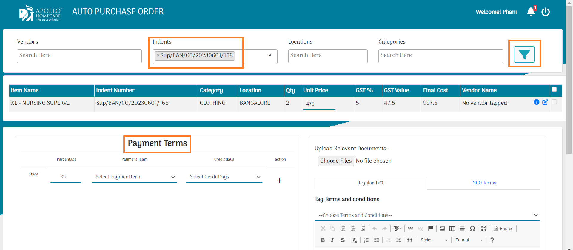Open Select PaymentTerm dropdown
Viewport: 573px width, 250px height.
(x=134, y=177)
